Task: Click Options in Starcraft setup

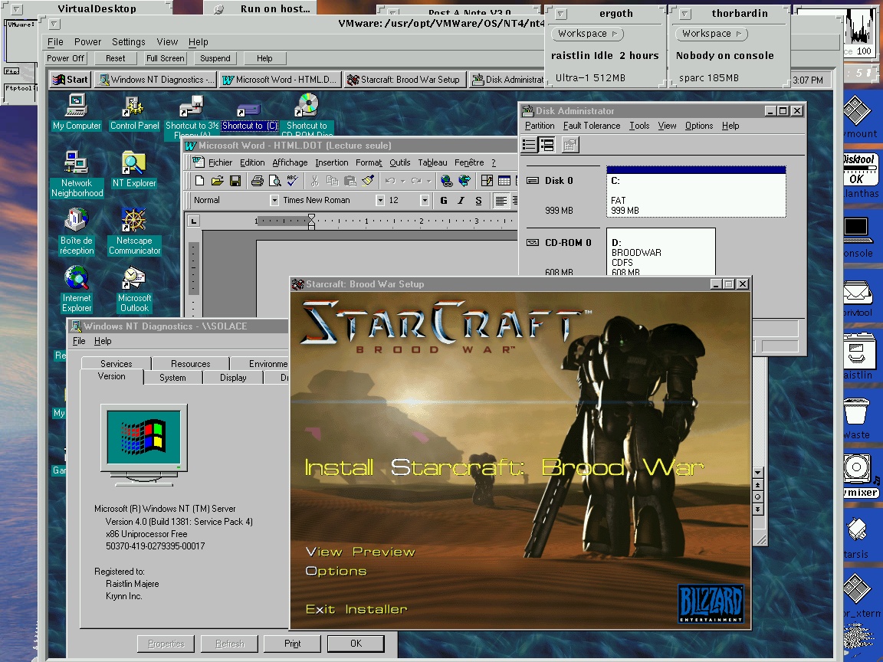Action: (x=336, y=572)
